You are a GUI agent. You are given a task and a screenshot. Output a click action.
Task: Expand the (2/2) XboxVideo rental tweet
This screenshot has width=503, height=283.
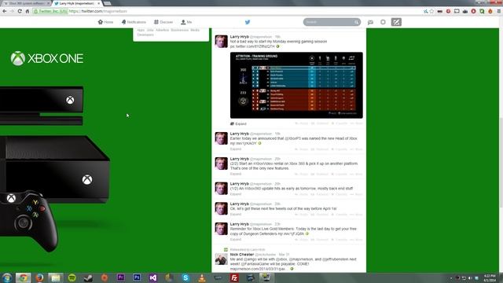tap(236, 174)
